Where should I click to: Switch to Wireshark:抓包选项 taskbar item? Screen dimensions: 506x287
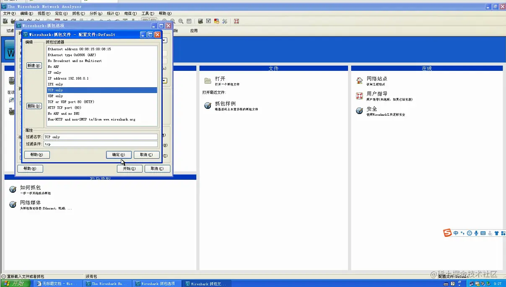(x=157, y=284)
